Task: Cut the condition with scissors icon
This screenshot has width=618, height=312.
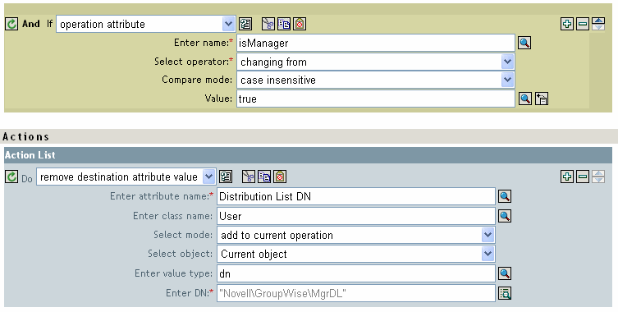Action: [268, 24]
